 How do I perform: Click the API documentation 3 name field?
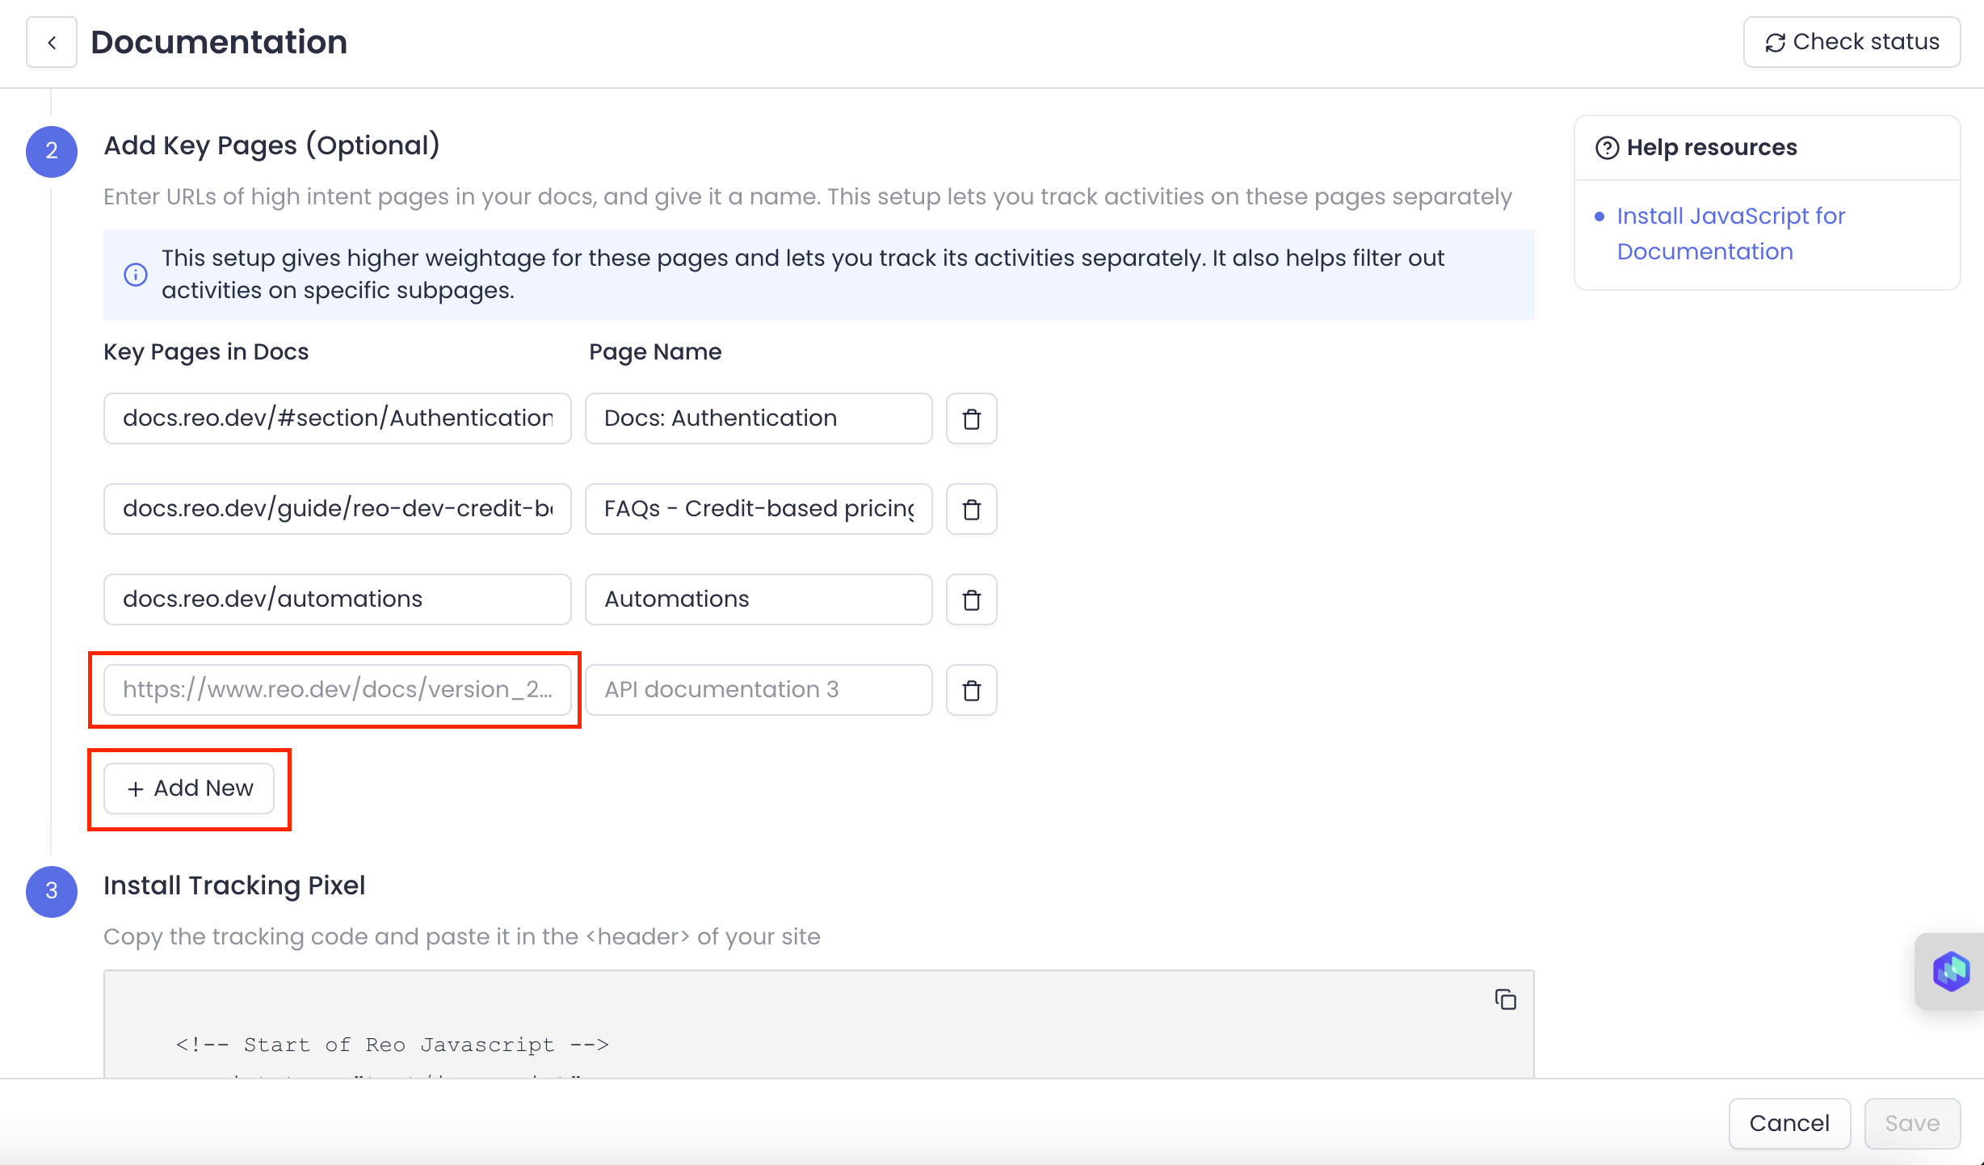click(x=758, y=690)
